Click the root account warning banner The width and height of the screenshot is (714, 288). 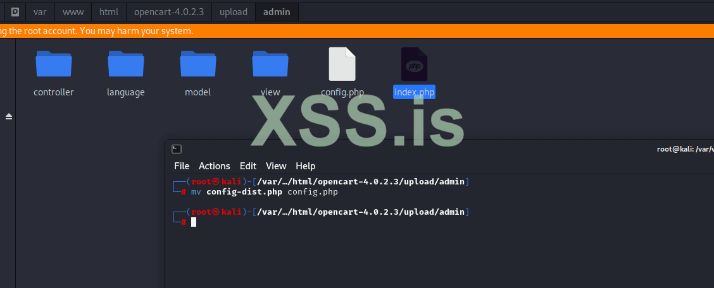pyautogui.click(x=357, y=31)
